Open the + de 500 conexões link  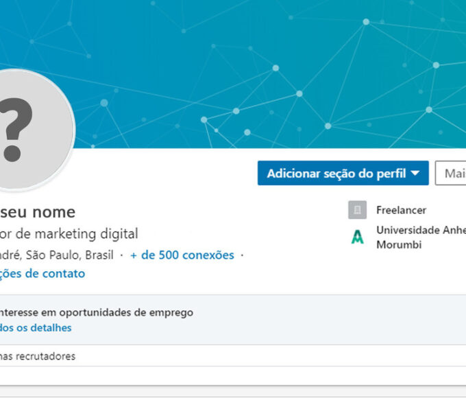pos(182,255)
